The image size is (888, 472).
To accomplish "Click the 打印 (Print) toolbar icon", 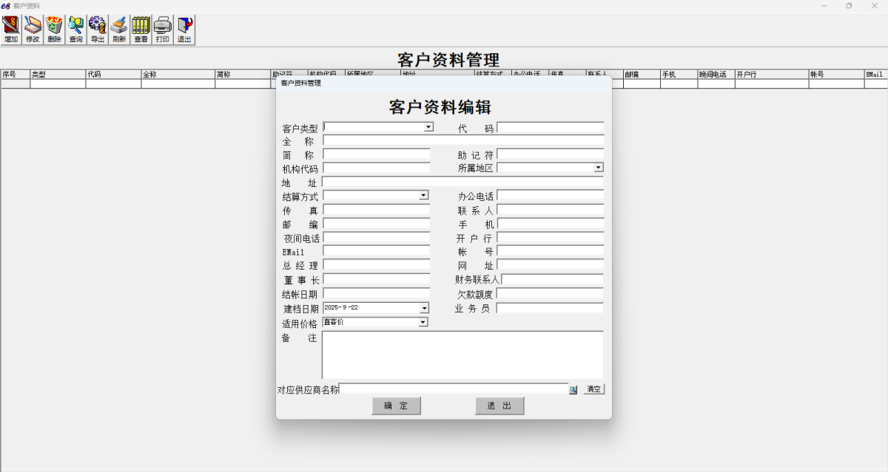I will pos(162,28).
